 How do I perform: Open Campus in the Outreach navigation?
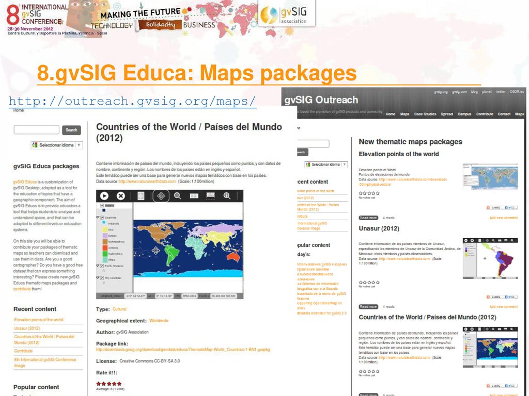(464, 114)
